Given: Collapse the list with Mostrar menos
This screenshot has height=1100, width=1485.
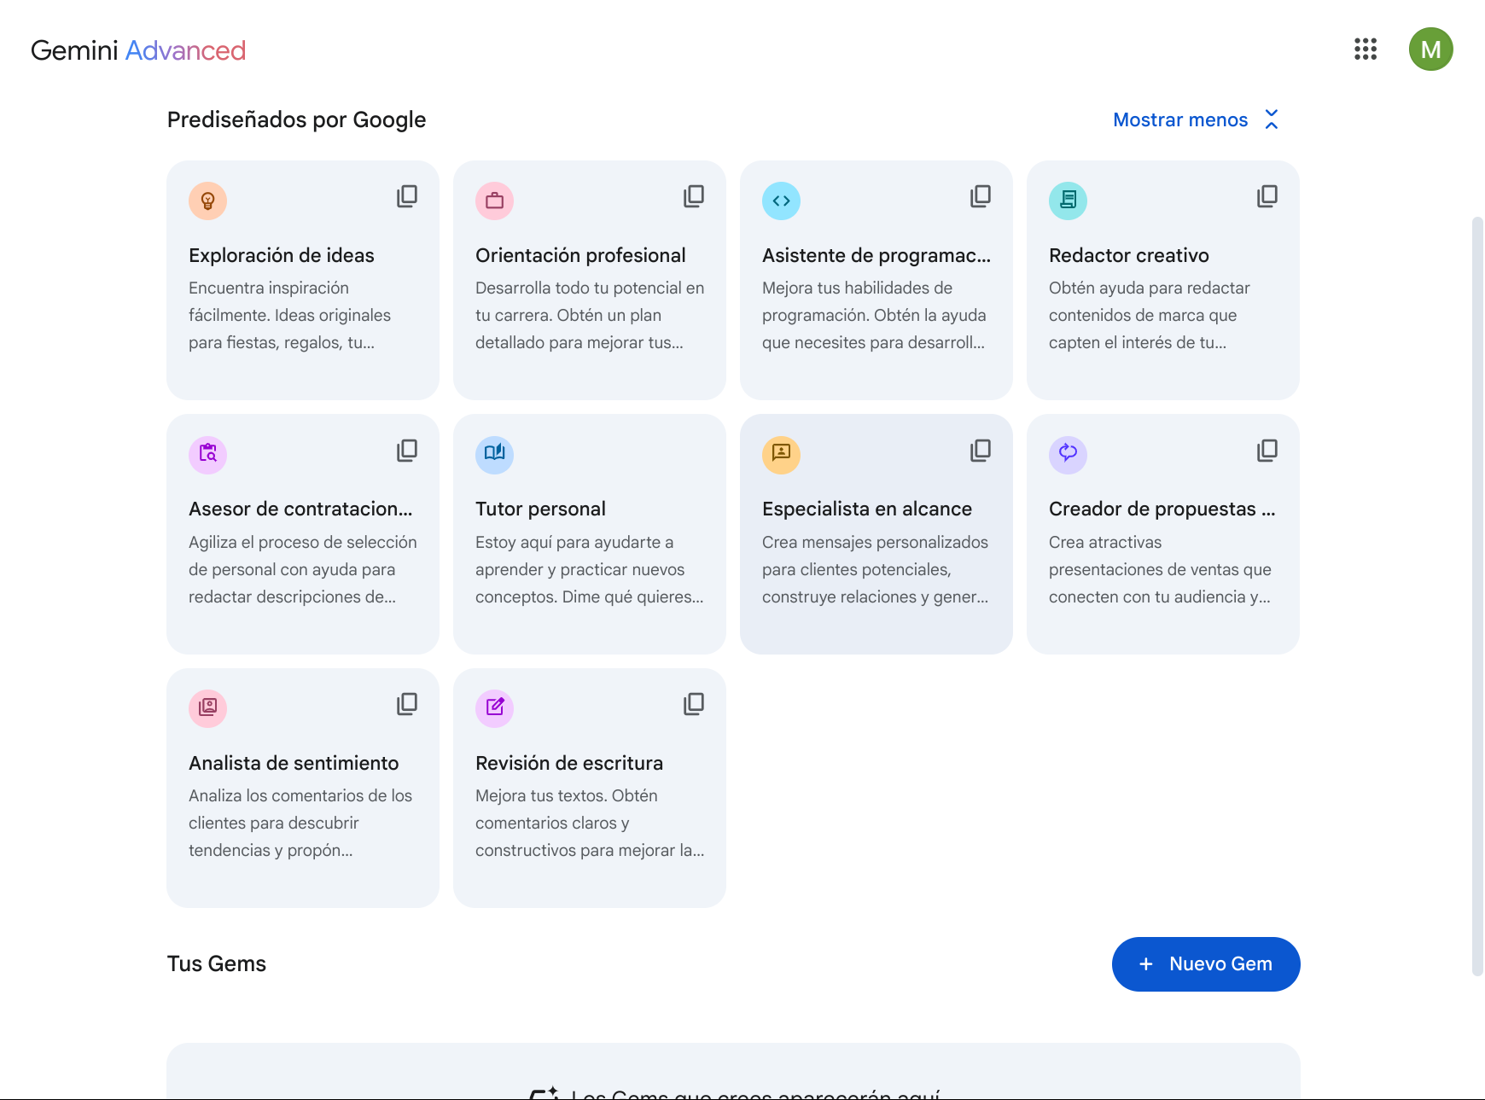Looking at the screenshot, I should (1180, 119).
